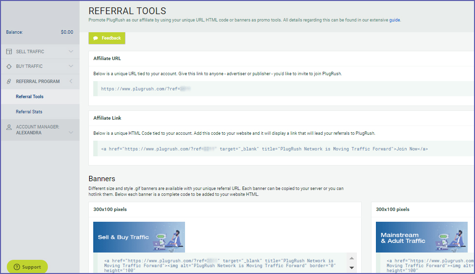Click the Feedback speech bubble icon
Image resolution: width=475 pixels, height=274 pixels.
pyautogui.click(x=96, y=38)
